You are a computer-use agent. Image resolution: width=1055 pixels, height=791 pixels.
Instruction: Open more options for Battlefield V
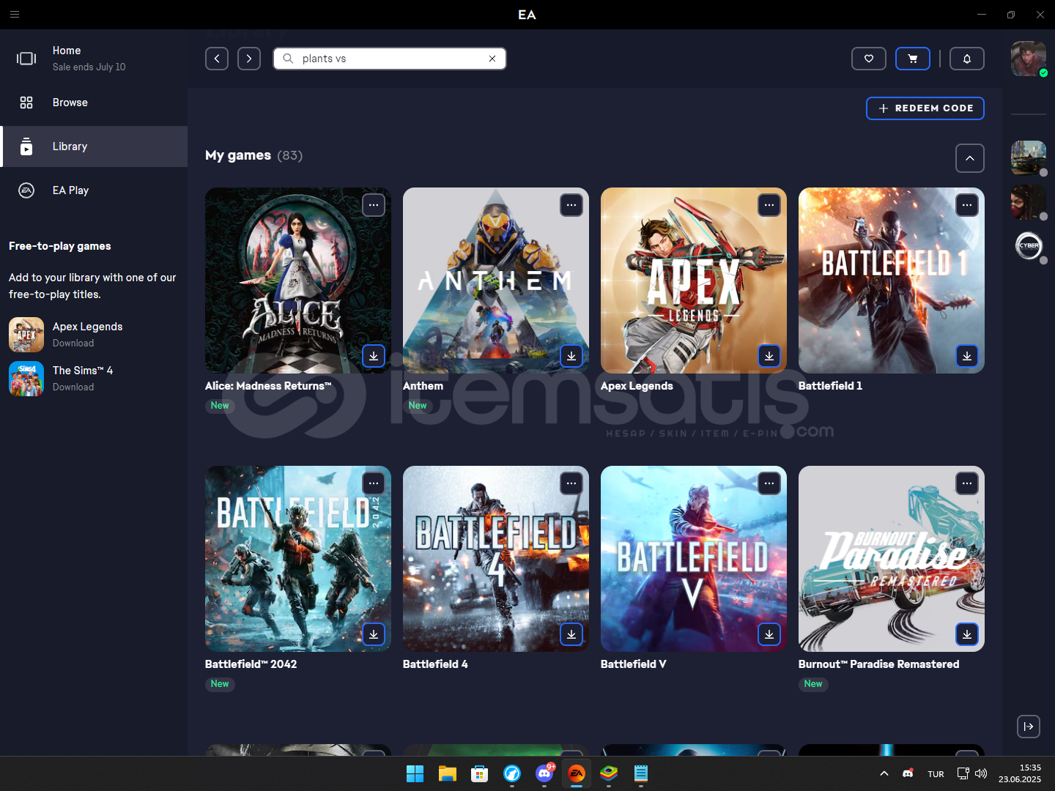[769, 483]
